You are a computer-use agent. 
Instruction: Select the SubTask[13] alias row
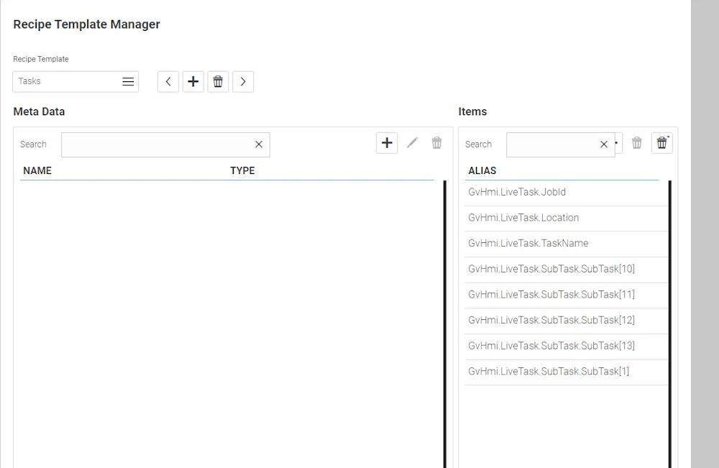click(567, 347)
